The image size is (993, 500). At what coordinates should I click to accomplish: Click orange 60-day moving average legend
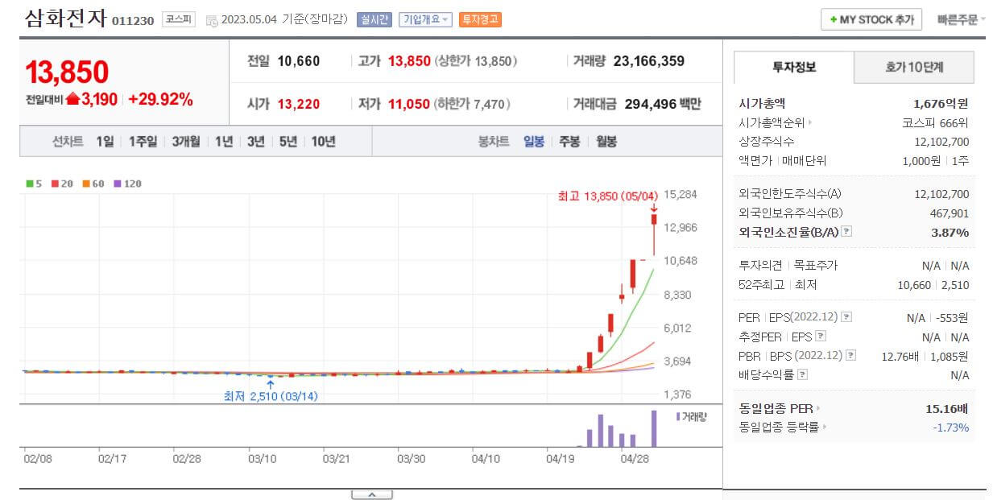[93, 184]
